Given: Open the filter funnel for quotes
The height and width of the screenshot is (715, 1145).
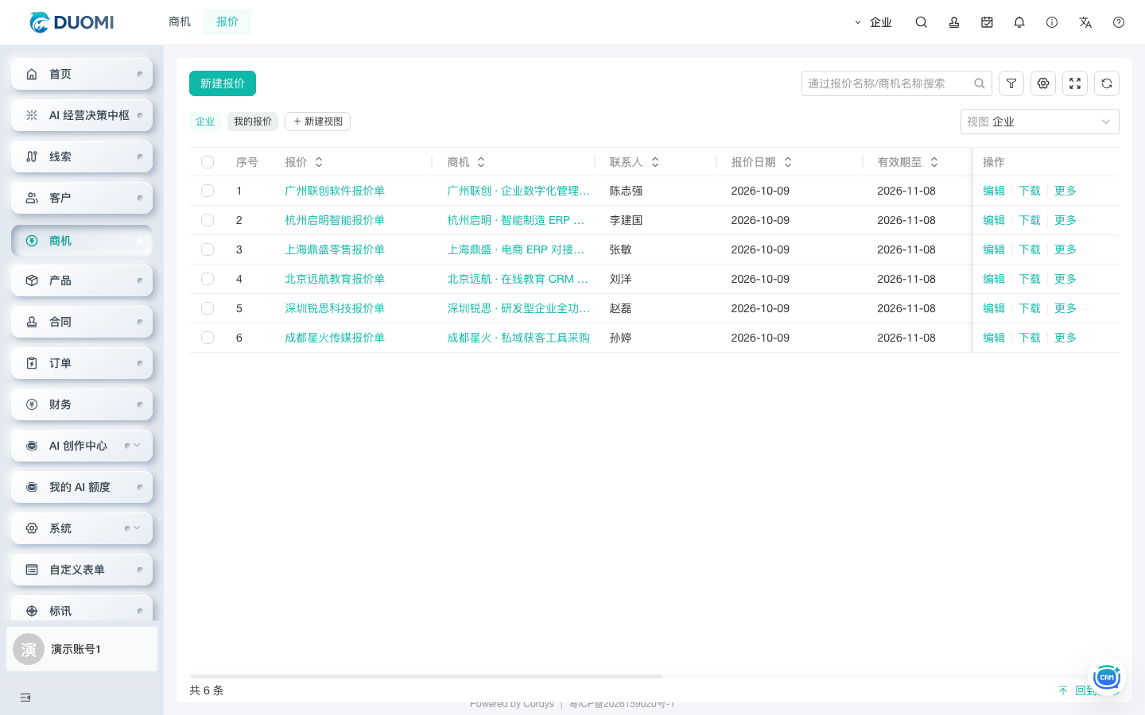Looking at the screenshot, I should click(1011, 83).
